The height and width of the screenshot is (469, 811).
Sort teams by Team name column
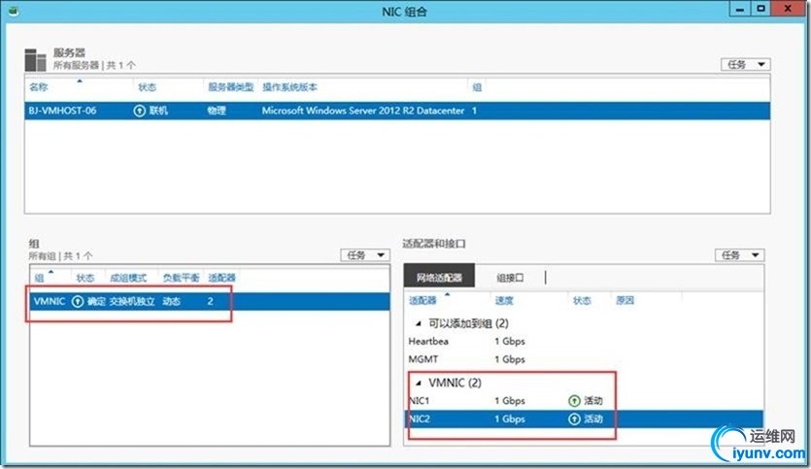coord(39,278)
